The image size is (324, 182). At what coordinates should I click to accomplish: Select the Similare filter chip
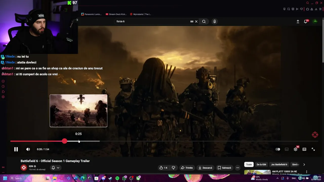pyautogui.click(x=295, y=165)
